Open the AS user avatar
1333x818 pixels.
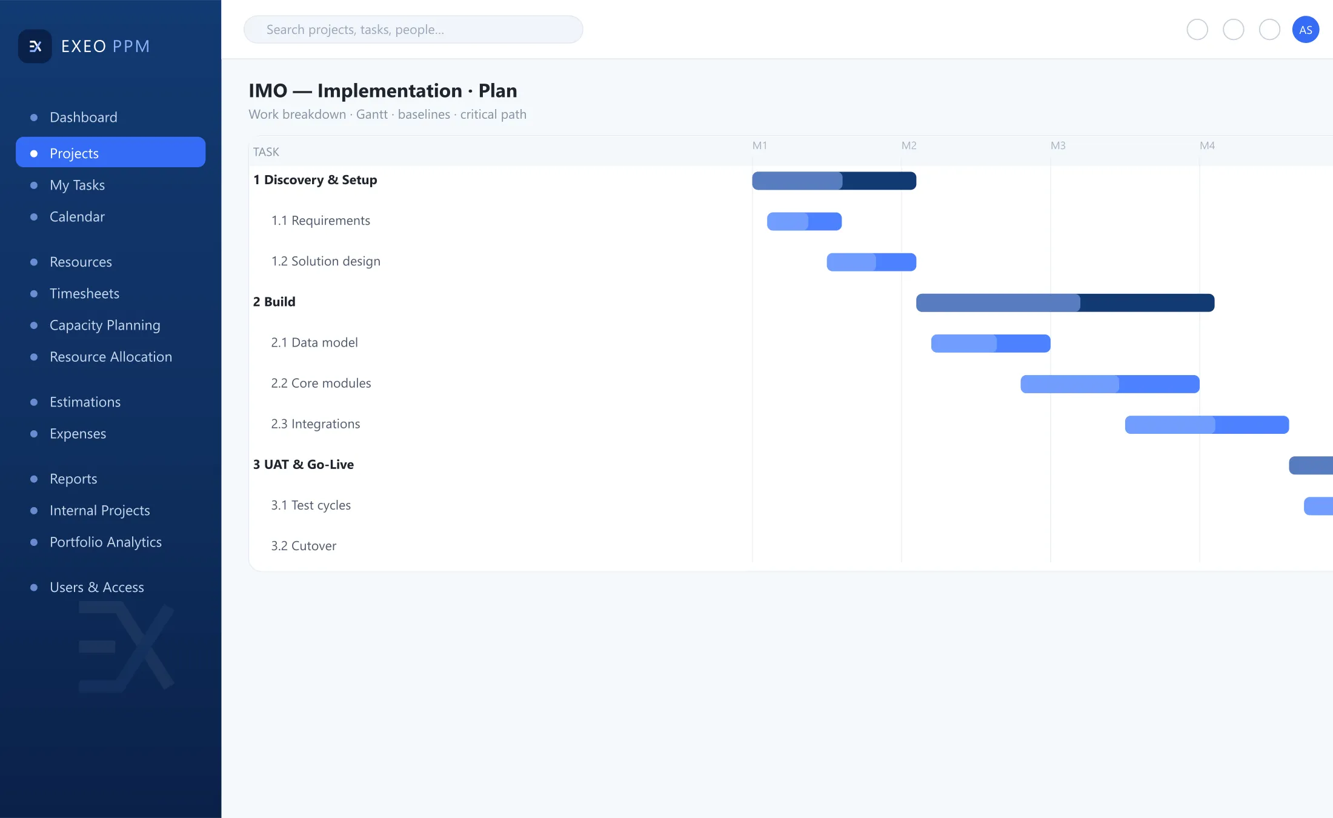coord(1306,30)
